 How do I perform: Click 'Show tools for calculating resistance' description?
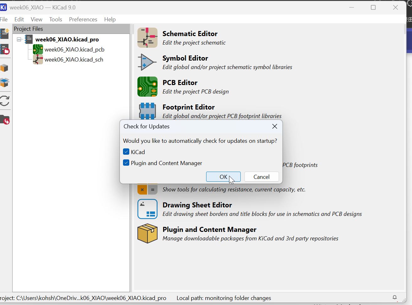pos(234,190)
